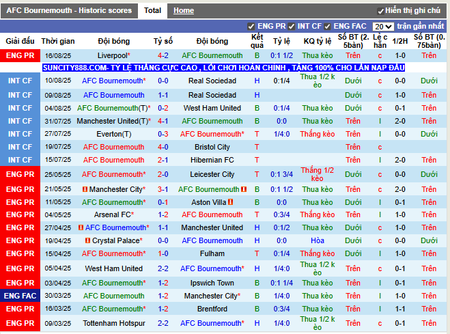Open Brentford team link
This screenshot has width=450, height=334.
[212, 309]
